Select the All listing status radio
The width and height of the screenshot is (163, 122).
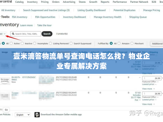pyautogui.click(x=3, y=43)
